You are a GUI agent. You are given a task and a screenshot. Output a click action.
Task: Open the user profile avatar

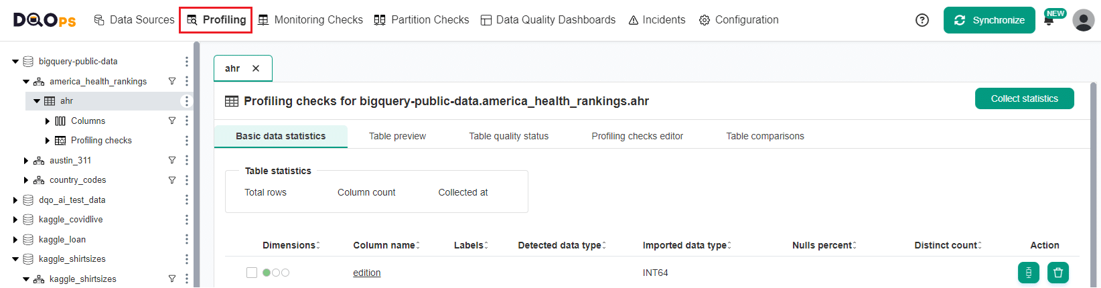(x=1083, y=20)
